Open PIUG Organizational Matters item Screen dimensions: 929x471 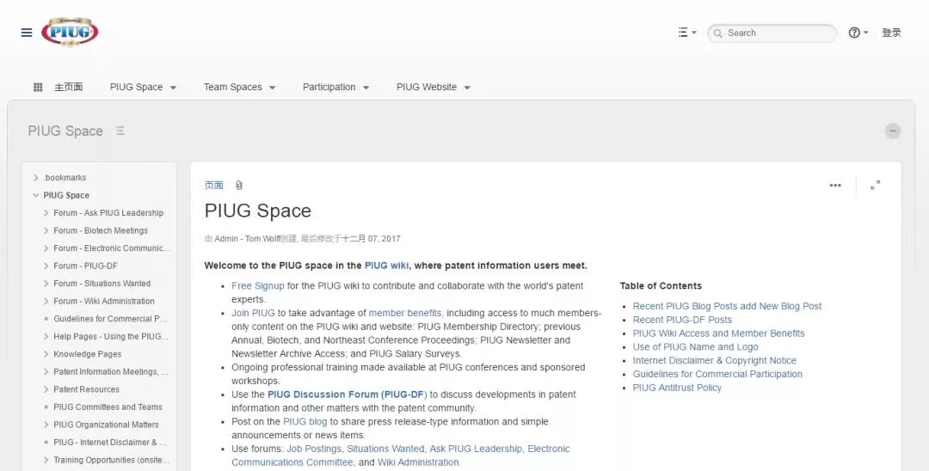click(x=106, y=425)
